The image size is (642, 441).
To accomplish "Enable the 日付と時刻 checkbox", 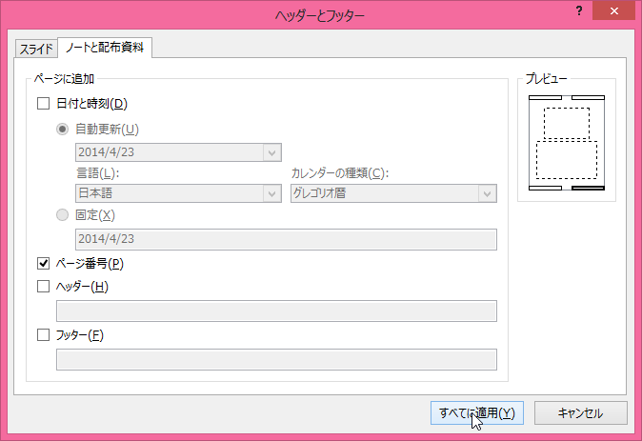I will (42, 104).
